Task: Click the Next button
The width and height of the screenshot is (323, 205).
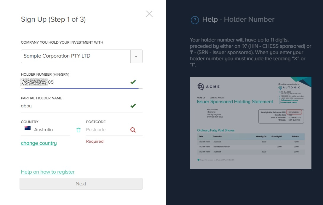Action: (81, 184)
